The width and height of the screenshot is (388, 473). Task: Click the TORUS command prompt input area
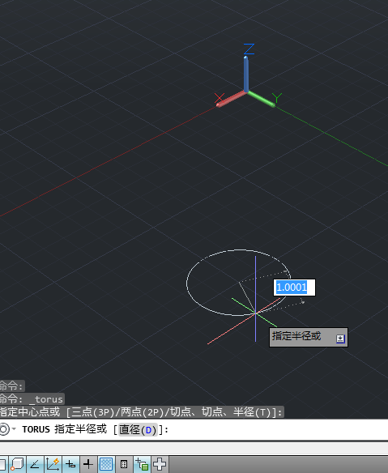point(194,429)
